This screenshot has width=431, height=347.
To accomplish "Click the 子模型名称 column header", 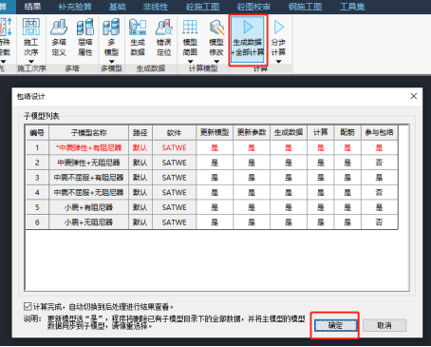I will (x=89, y=132).
